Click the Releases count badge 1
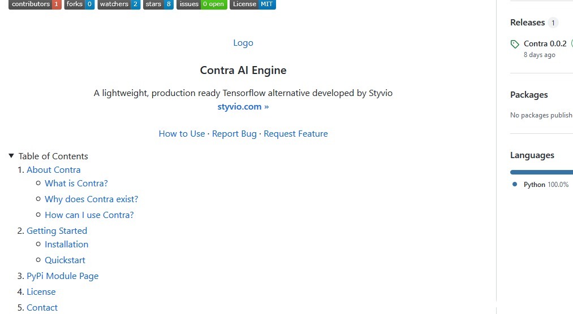Image resolution: width=573 pixels, height=314 pixels. click(x=553, y=23)
